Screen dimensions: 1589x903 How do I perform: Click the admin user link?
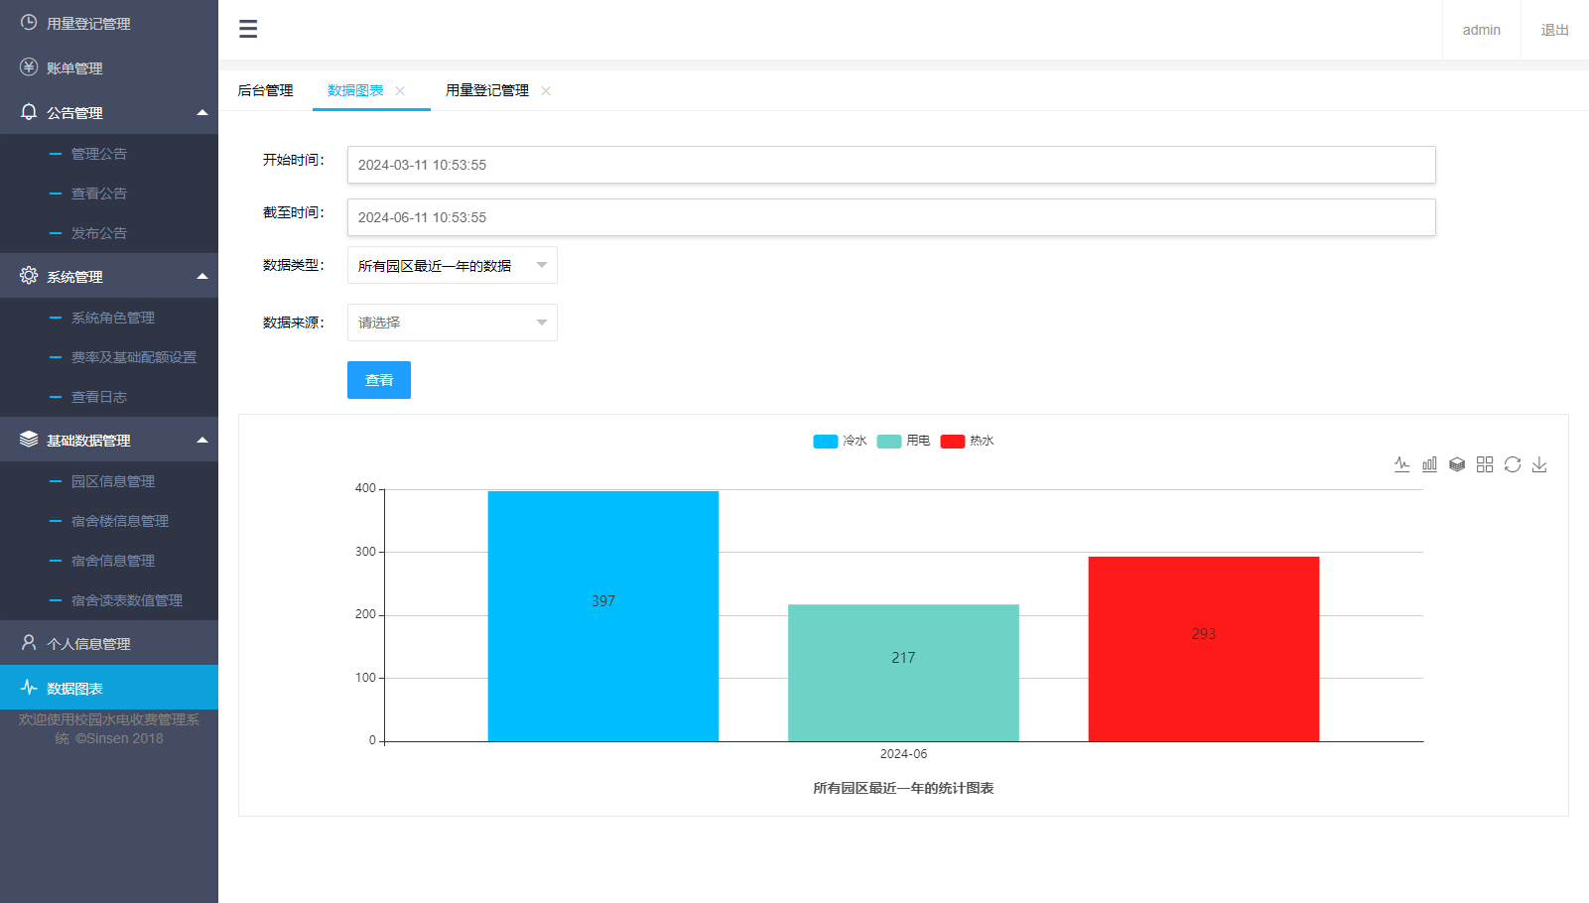(x=1482, y=30)
